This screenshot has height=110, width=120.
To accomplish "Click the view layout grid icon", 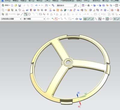I will point(83,5).
